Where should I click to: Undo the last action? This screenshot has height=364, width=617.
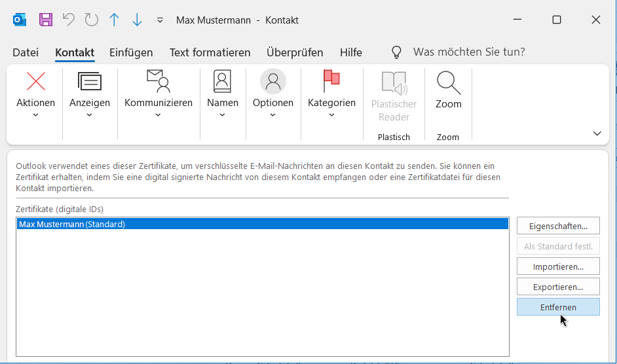click(69, 20)
